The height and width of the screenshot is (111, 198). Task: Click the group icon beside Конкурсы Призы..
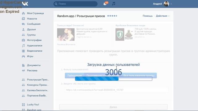pos(24,85)
